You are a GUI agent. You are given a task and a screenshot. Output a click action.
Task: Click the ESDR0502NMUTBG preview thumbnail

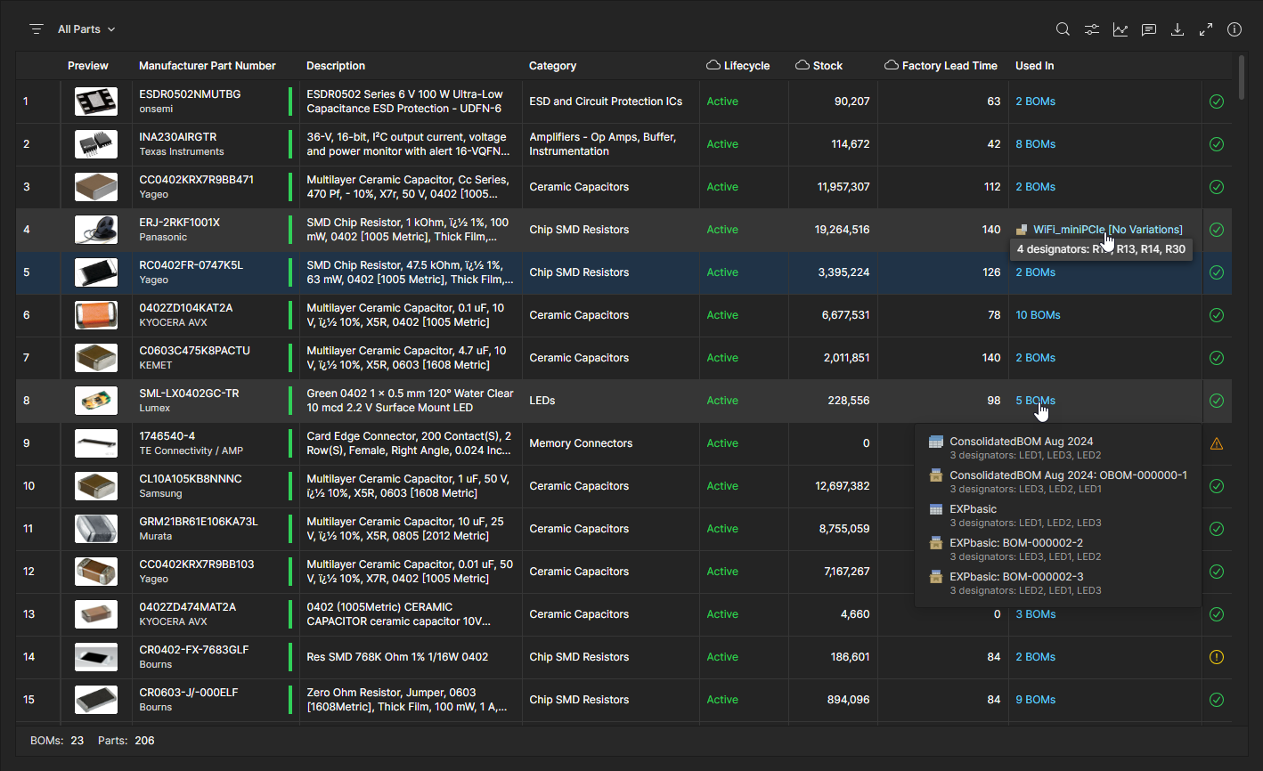pos(96,101)
